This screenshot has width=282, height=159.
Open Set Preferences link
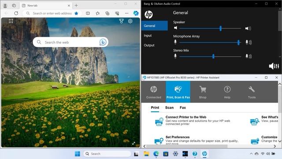click(178, 137)
